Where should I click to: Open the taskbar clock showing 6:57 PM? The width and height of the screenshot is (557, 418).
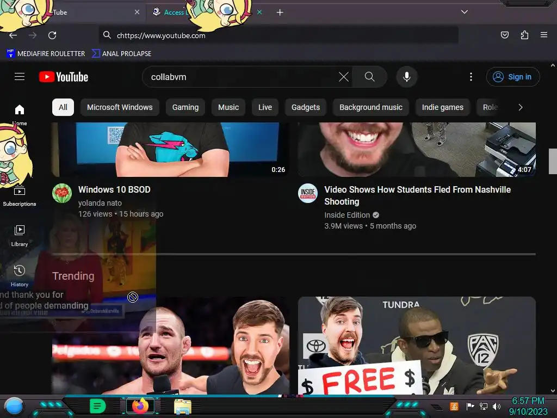click(x=528, y=406)
